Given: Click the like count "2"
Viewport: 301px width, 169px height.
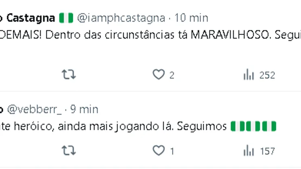Looking at the screenshot, I should [x=172, y=75].
